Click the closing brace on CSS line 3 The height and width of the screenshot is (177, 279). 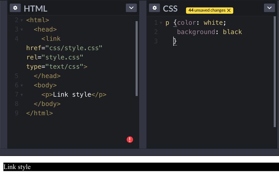click(175, 41)
